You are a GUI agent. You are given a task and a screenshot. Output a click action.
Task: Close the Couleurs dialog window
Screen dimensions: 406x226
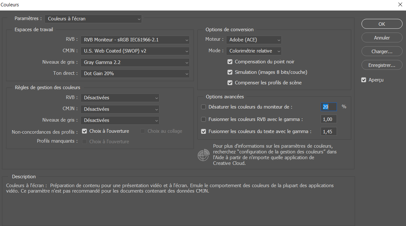pos(400,5)
